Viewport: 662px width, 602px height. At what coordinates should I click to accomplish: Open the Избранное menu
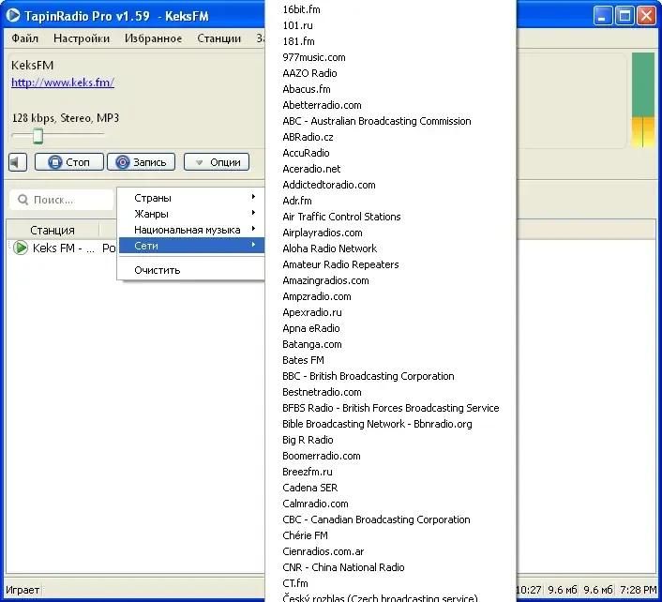(x=153, y=38)
